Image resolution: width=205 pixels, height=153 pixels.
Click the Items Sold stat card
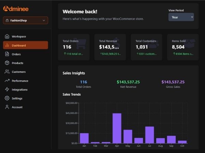pyautogui.click(x=183, y=47)
